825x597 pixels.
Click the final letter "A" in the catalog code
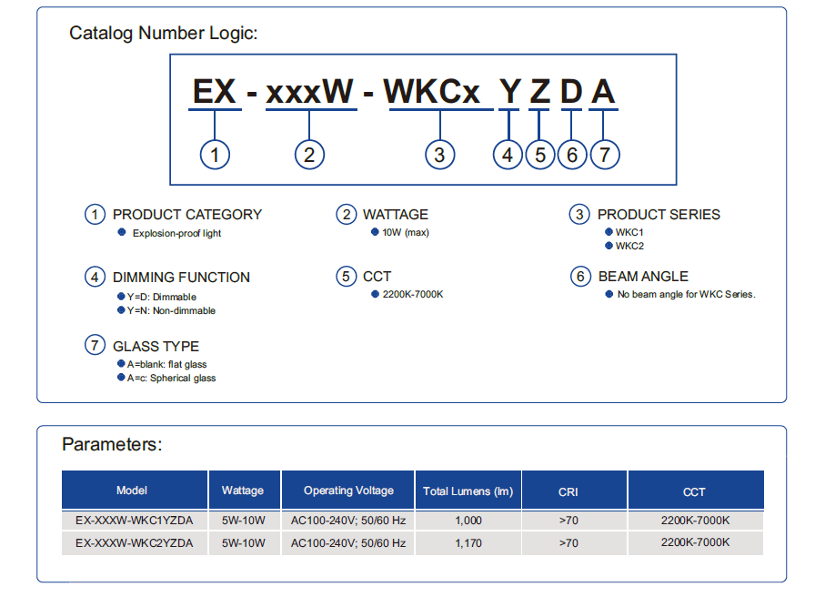tap(603, 92)
